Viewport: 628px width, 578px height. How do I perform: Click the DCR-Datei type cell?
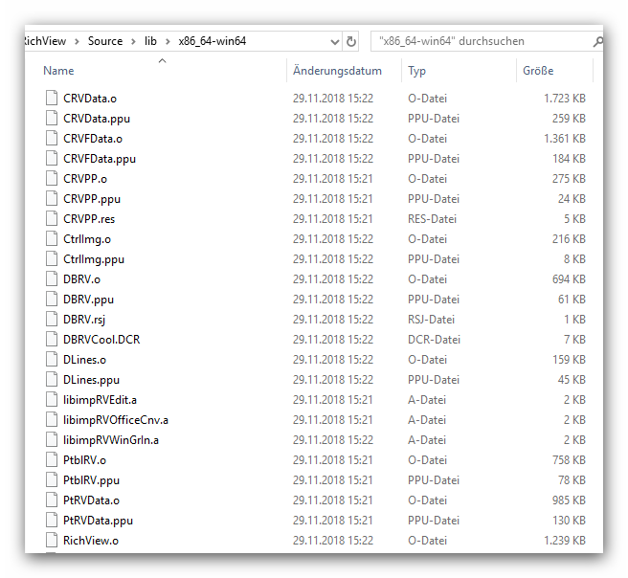[x=435, y=340]
